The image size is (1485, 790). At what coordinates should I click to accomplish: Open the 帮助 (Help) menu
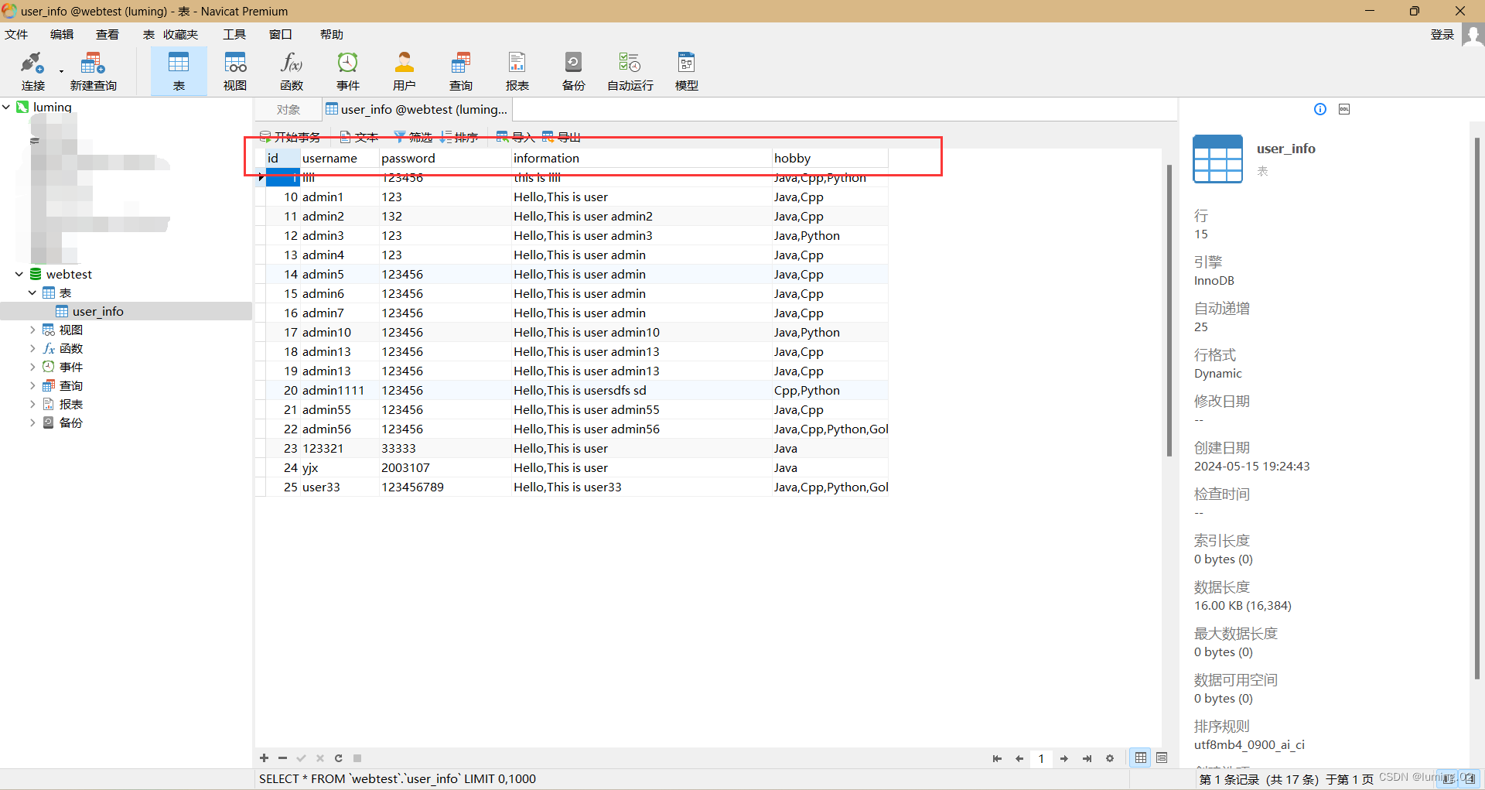pyautogui.click(x=331, y=34)
